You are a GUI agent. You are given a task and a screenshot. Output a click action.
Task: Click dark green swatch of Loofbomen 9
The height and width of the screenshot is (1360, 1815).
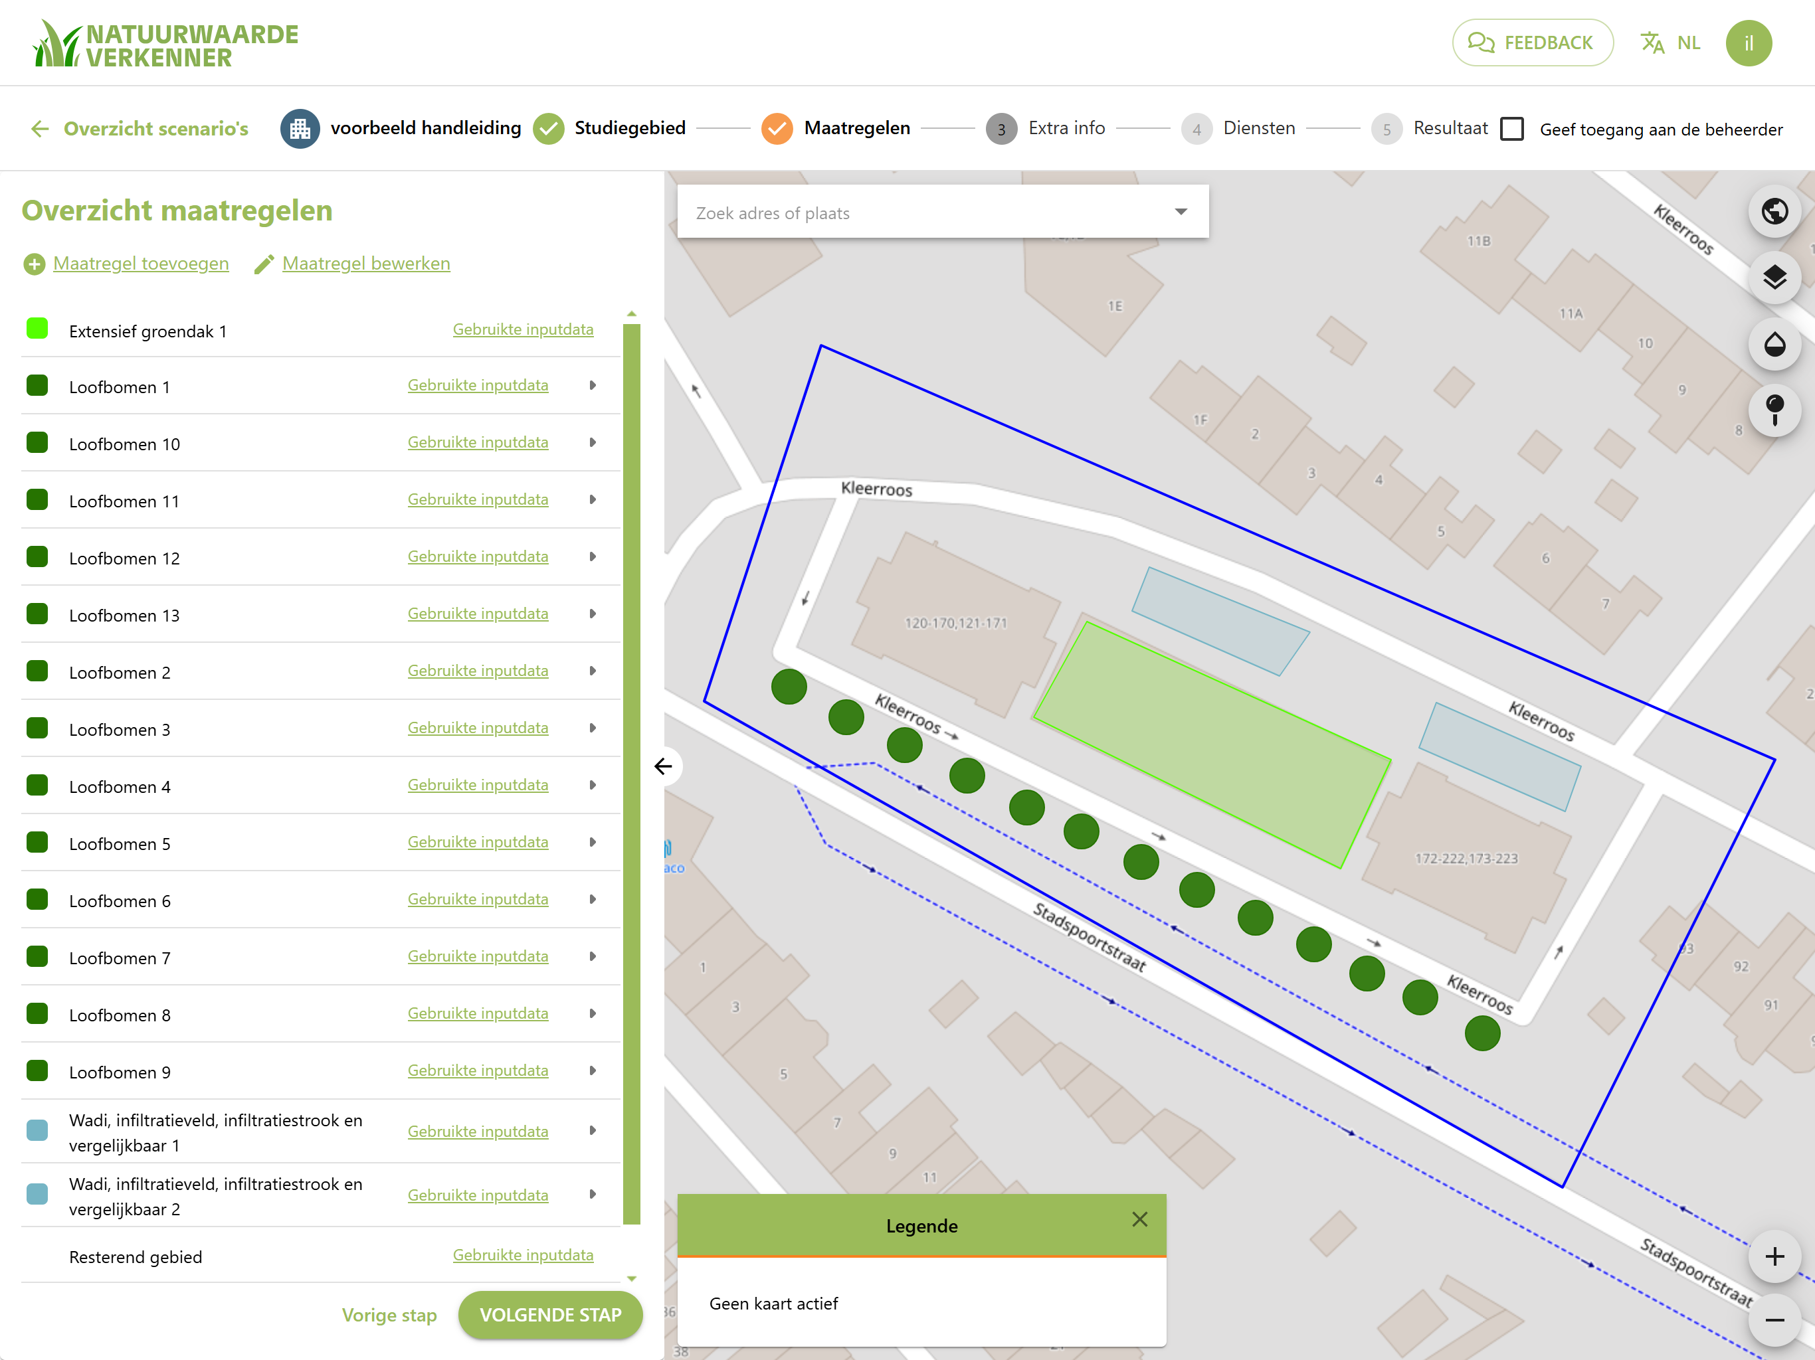click(37, 1070)
